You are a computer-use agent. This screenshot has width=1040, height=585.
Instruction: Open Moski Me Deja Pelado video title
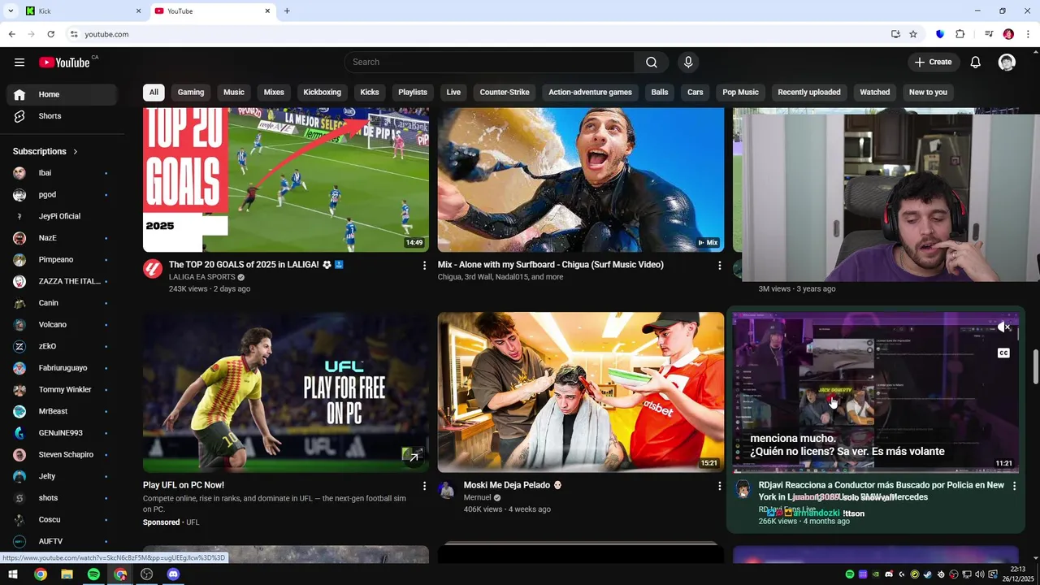[x=513, y=485]
